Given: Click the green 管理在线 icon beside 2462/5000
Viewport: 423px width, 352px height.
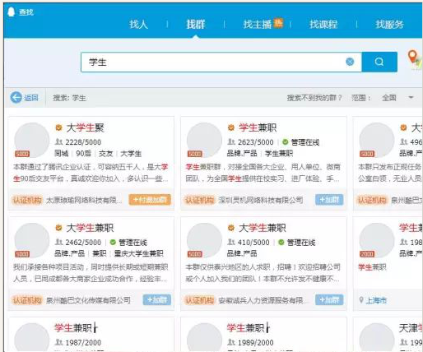Looking at the screenshot, I should pyautogui.click(x=113, y=242).
